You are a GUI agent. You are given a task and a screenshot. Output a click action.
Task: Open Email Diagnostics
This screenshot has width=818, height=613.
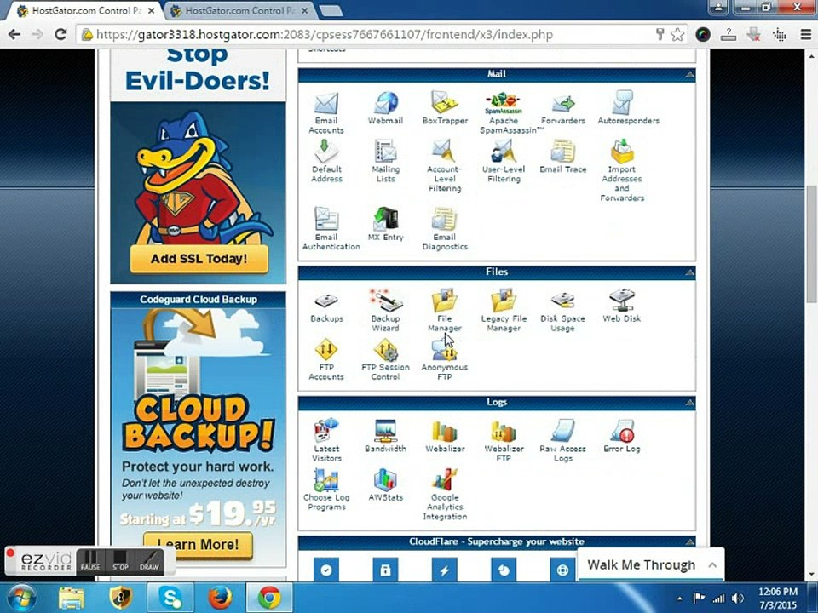tap(445, 229)
